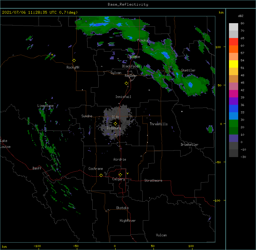Select the Banff label
This screenshot has width=256, height=250.
pos(37,168)
